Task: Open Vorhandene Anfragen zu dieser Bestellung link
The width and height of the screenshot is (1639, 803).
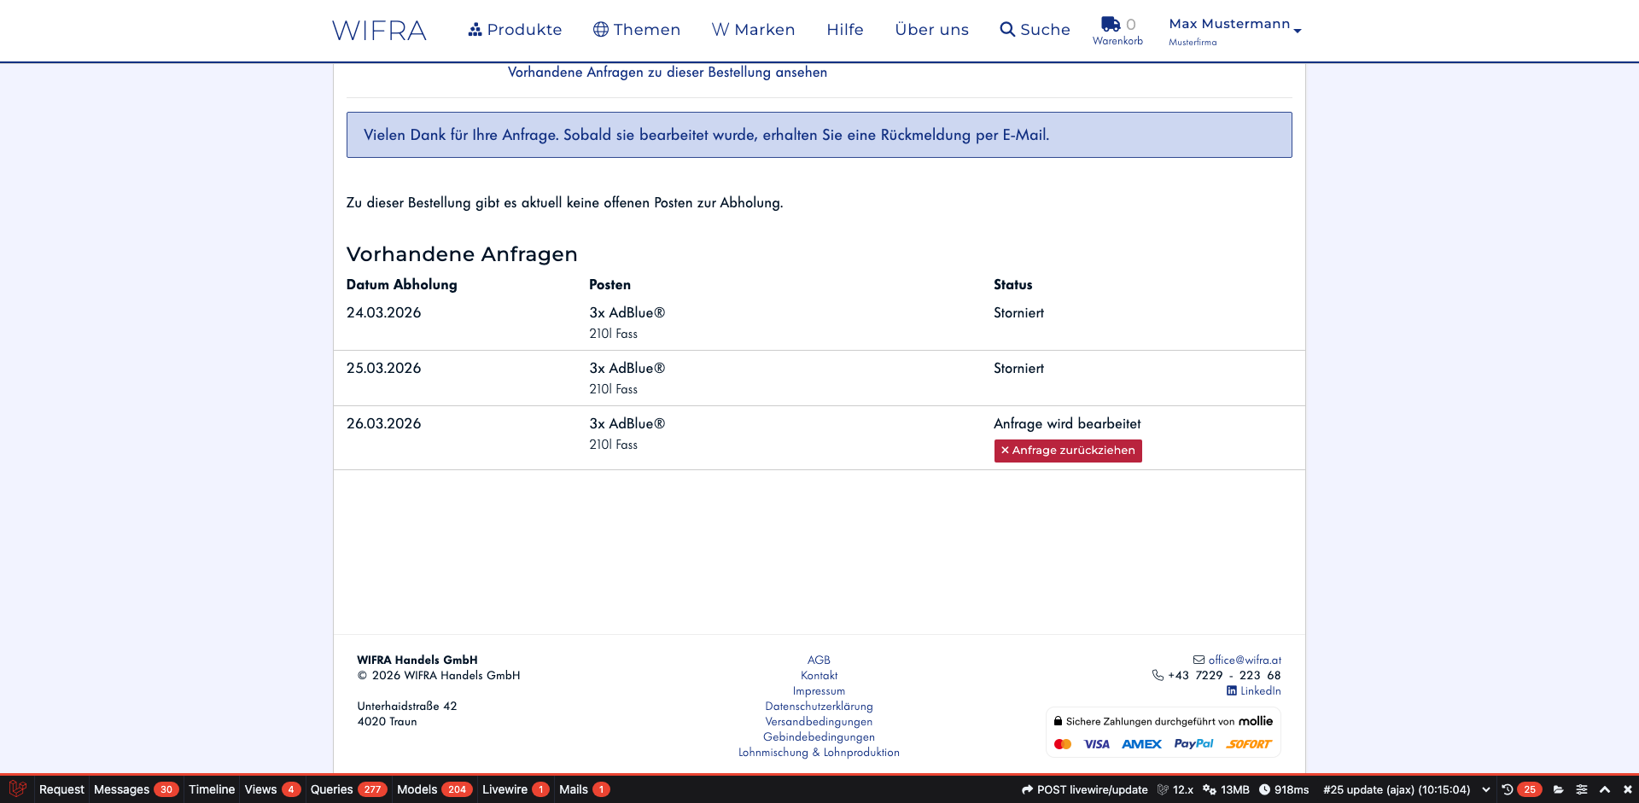Action: pos(667,73)
